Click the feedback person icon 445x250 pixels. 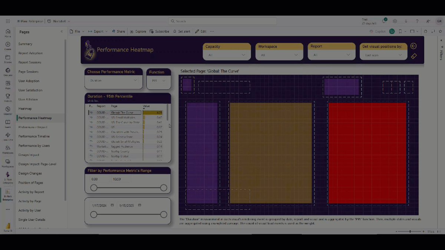(428, 21)
